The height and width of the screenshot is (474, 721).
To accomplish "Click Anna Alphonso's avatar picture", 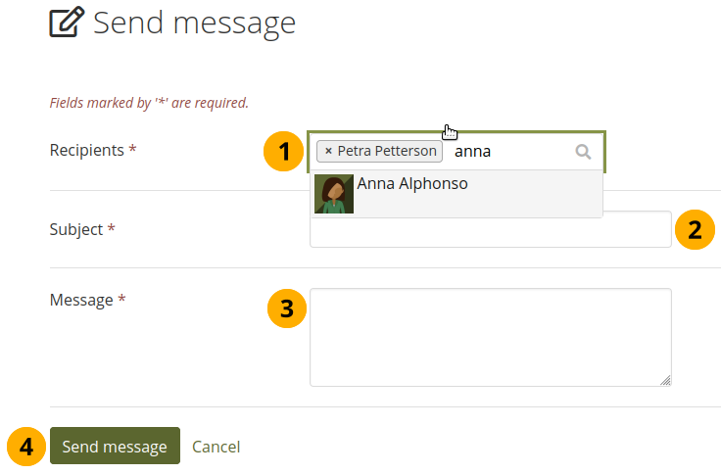I will pyautogui.click(x=333, y=194).
